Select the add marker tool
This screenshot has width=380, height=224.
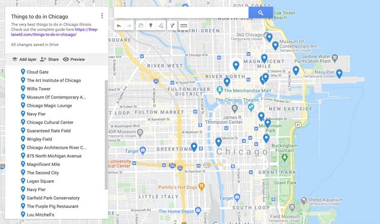pos(151,26)
